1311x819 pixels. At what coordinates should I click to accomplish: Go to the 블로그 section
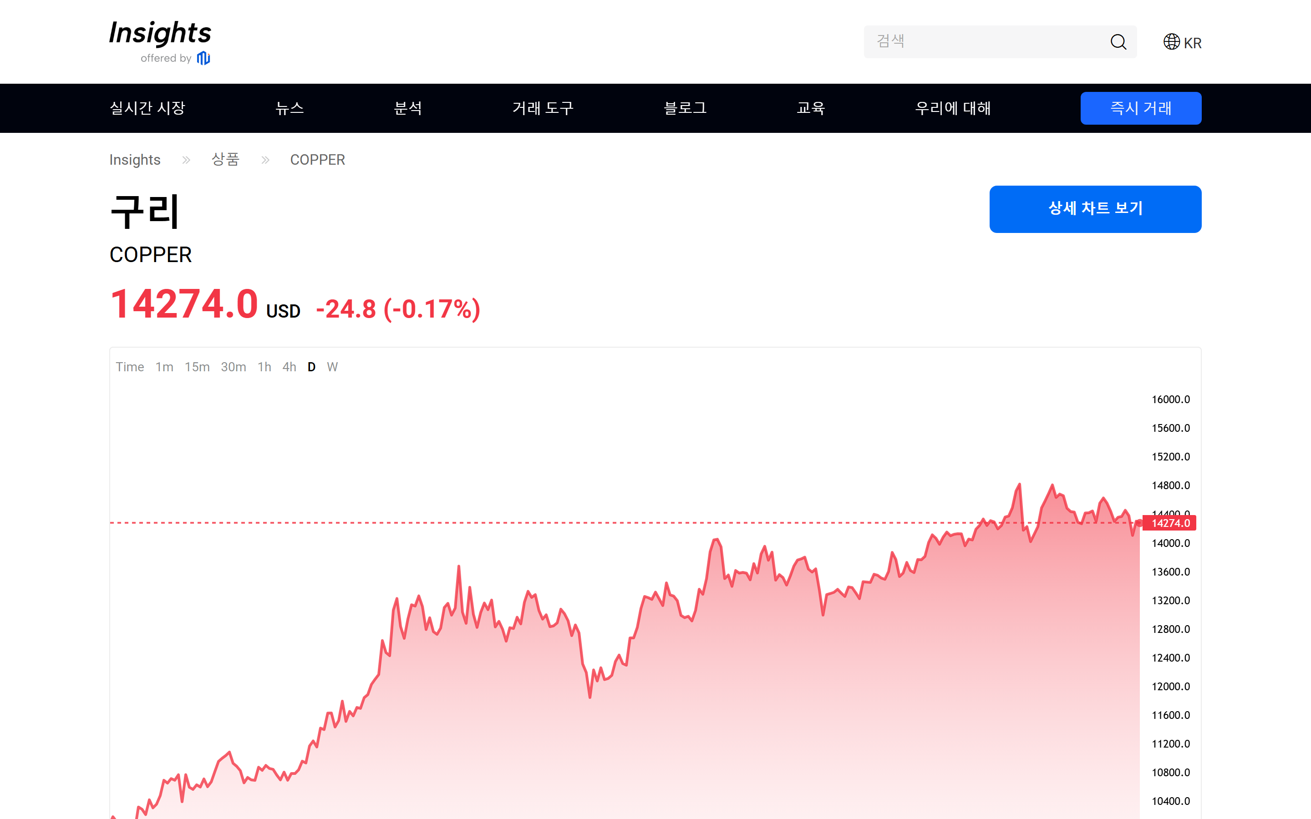click(685, 108)
